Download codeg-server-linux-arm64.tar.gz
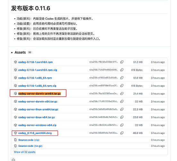 (38, 109)
